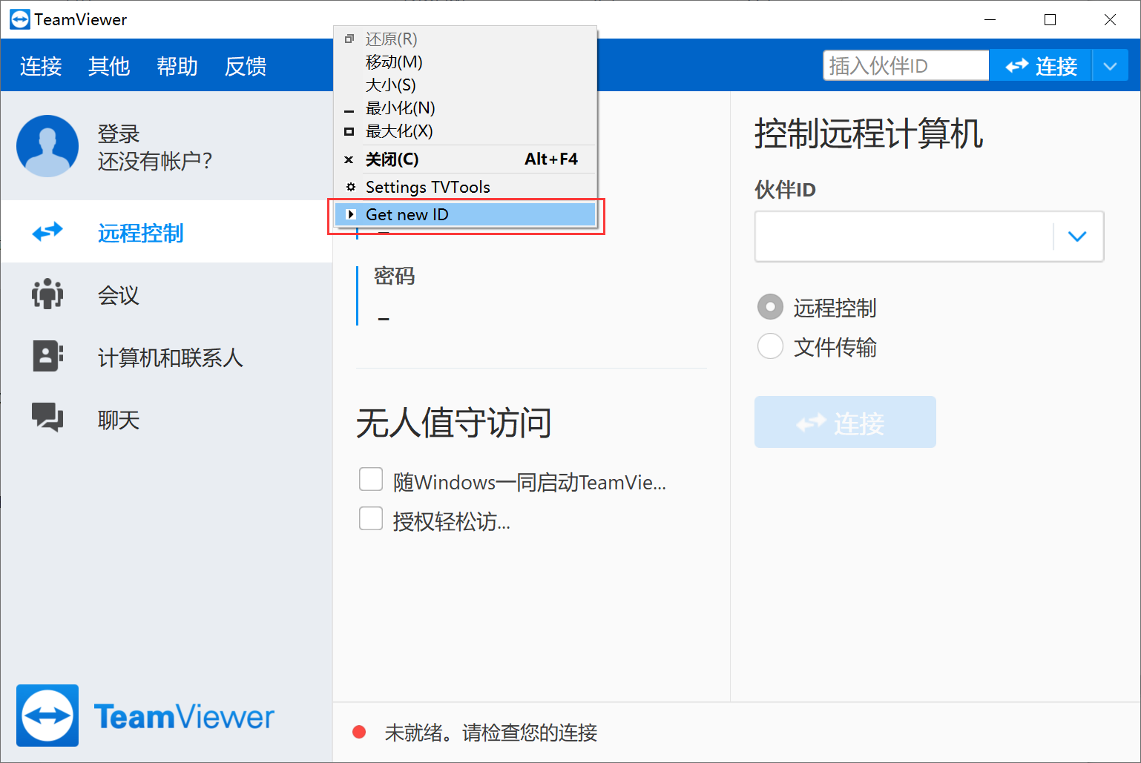Close the TeamViewer window
Viewport: 1141px width, 763px height.
(1110, 19)
